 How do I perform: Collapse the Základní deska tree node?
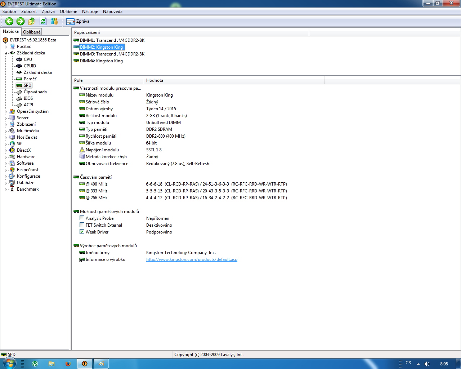6,53
